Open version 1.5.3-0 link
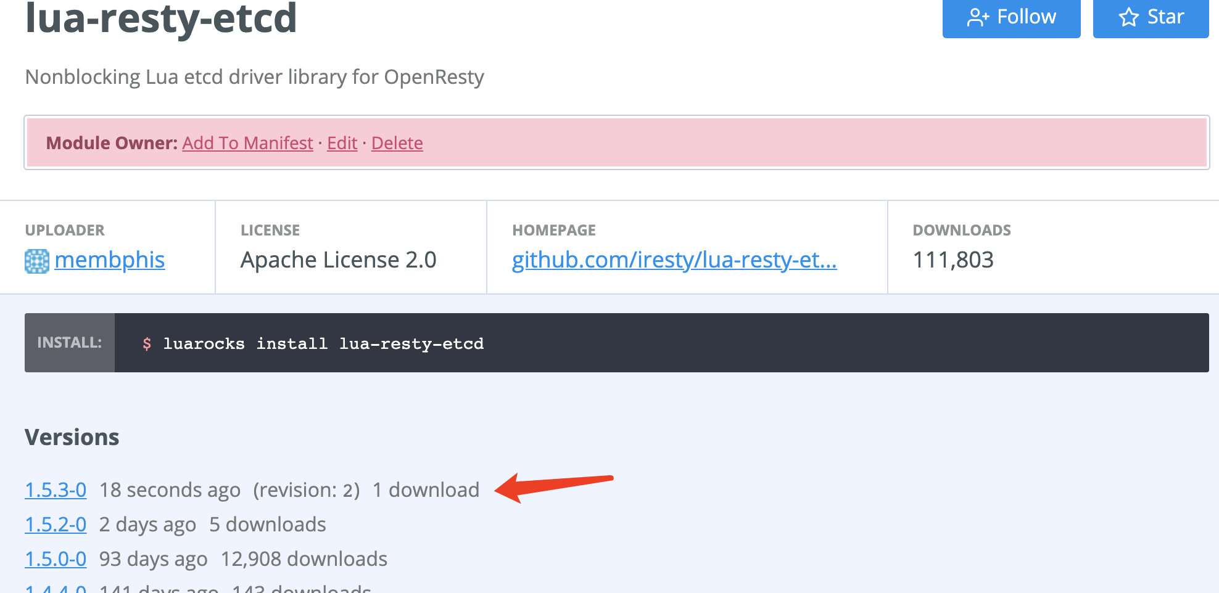1219x593 pixels. (56, 490)
